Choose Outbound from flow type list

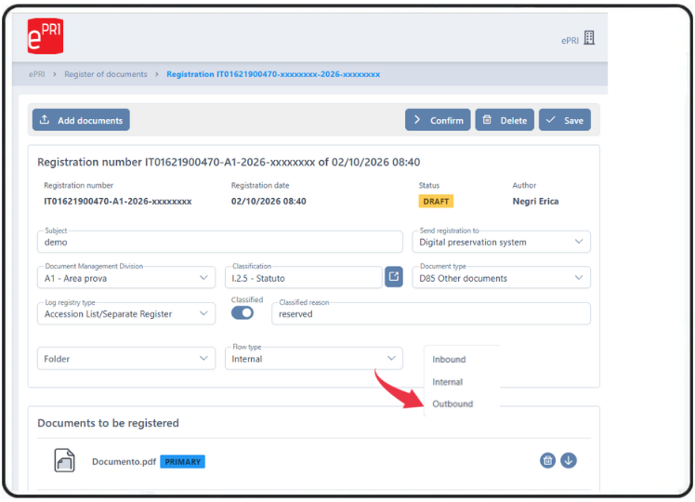tap(452, 404)
